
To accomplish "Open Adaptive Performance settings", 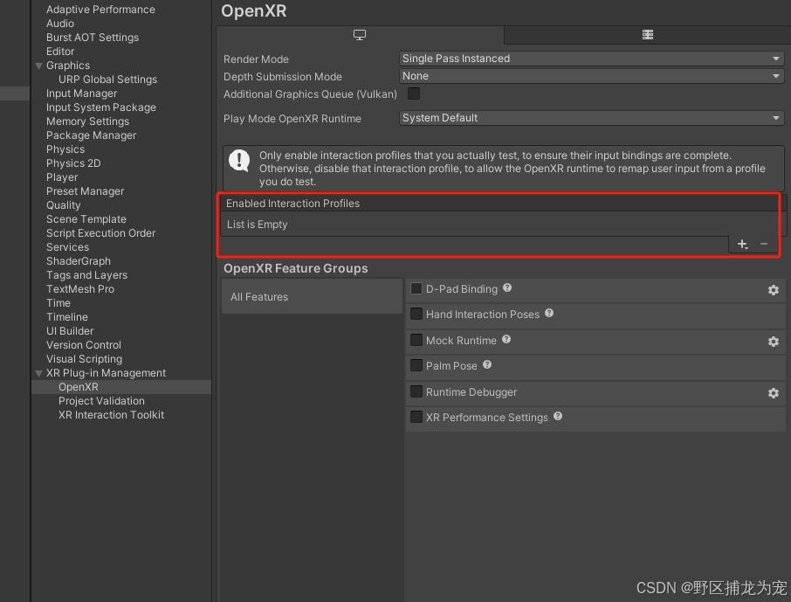I will coord(100,10).
